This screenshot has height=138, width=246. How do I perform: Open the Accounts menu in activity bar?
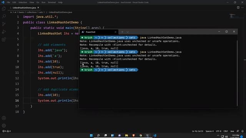4,118
